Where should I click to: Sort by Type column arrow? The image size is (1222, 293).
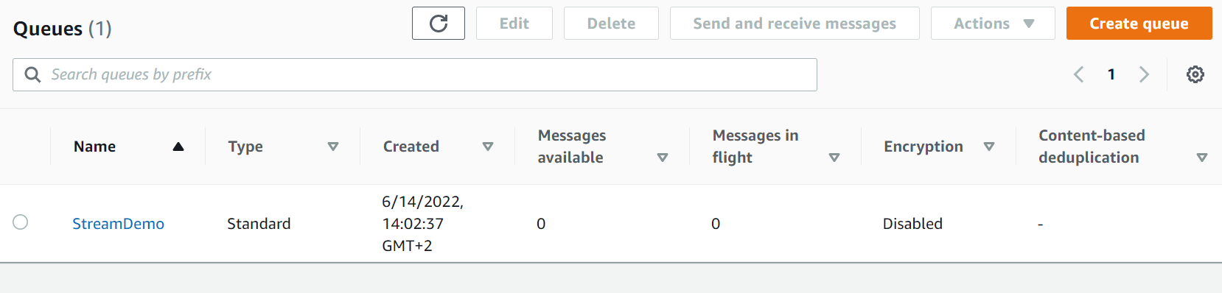point(333,146)
